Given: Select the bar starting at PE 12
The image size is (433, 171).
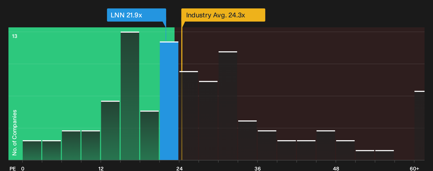Looking at the screenshot, I should click(110, 130).
